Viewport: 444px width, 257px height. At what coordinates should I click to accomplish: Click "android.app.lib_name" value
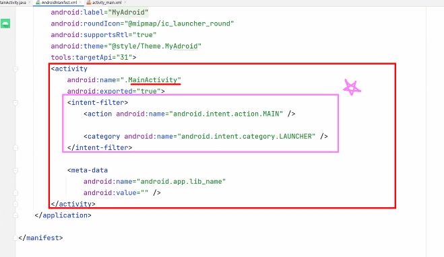tap(181, 182)
